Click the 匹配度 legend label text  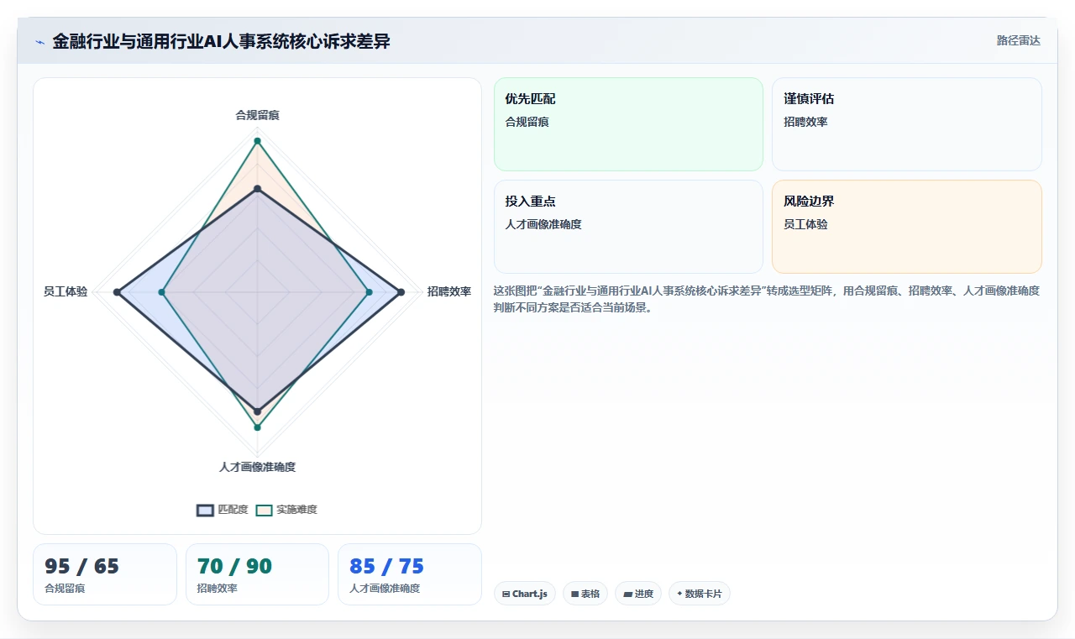233,510
